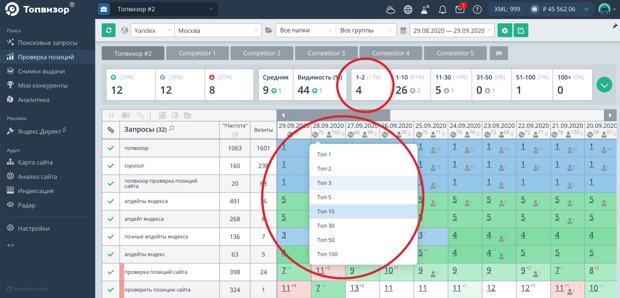620x298 pixels.
Task: Switch to the Competitor 3 tab
Action: (326, 53)
